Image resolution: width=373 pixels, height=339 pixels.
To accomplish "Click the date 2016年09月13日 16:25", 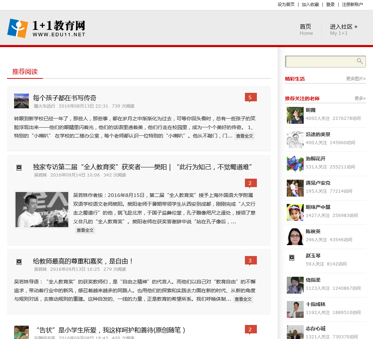I will [x=75, y=269].
